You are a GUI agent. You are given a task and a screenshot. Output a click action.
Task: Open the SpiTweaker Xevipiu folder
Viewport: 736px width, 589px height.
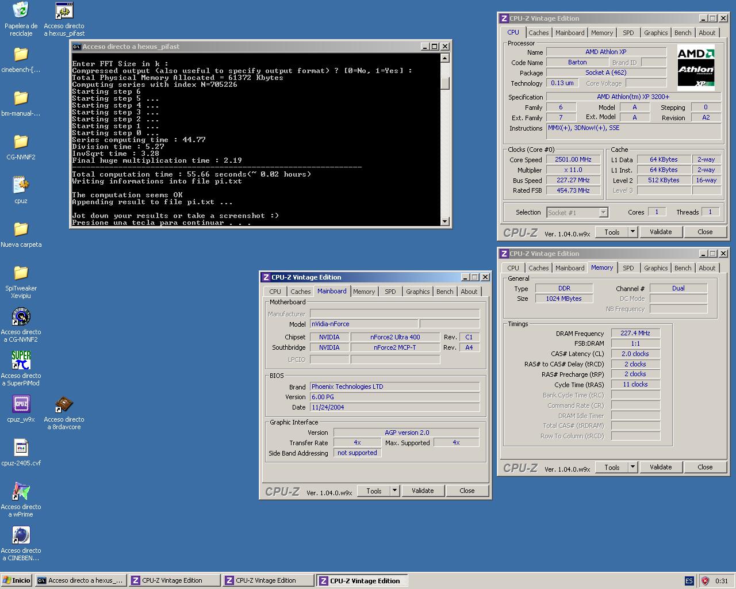[21, 273]
